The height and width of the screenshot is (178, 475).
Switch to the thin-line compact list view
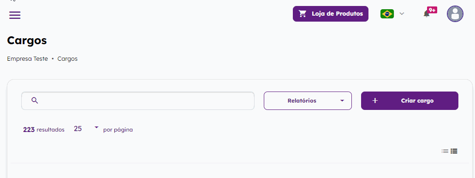(x=445, y=151)
